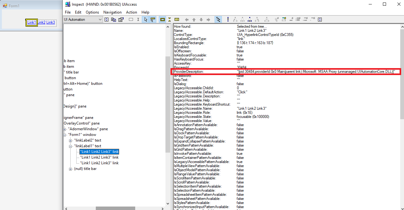Click the tree pane scroll-right arrow
The width and height of the screenshot is (404, 210).
coord(163,208)
